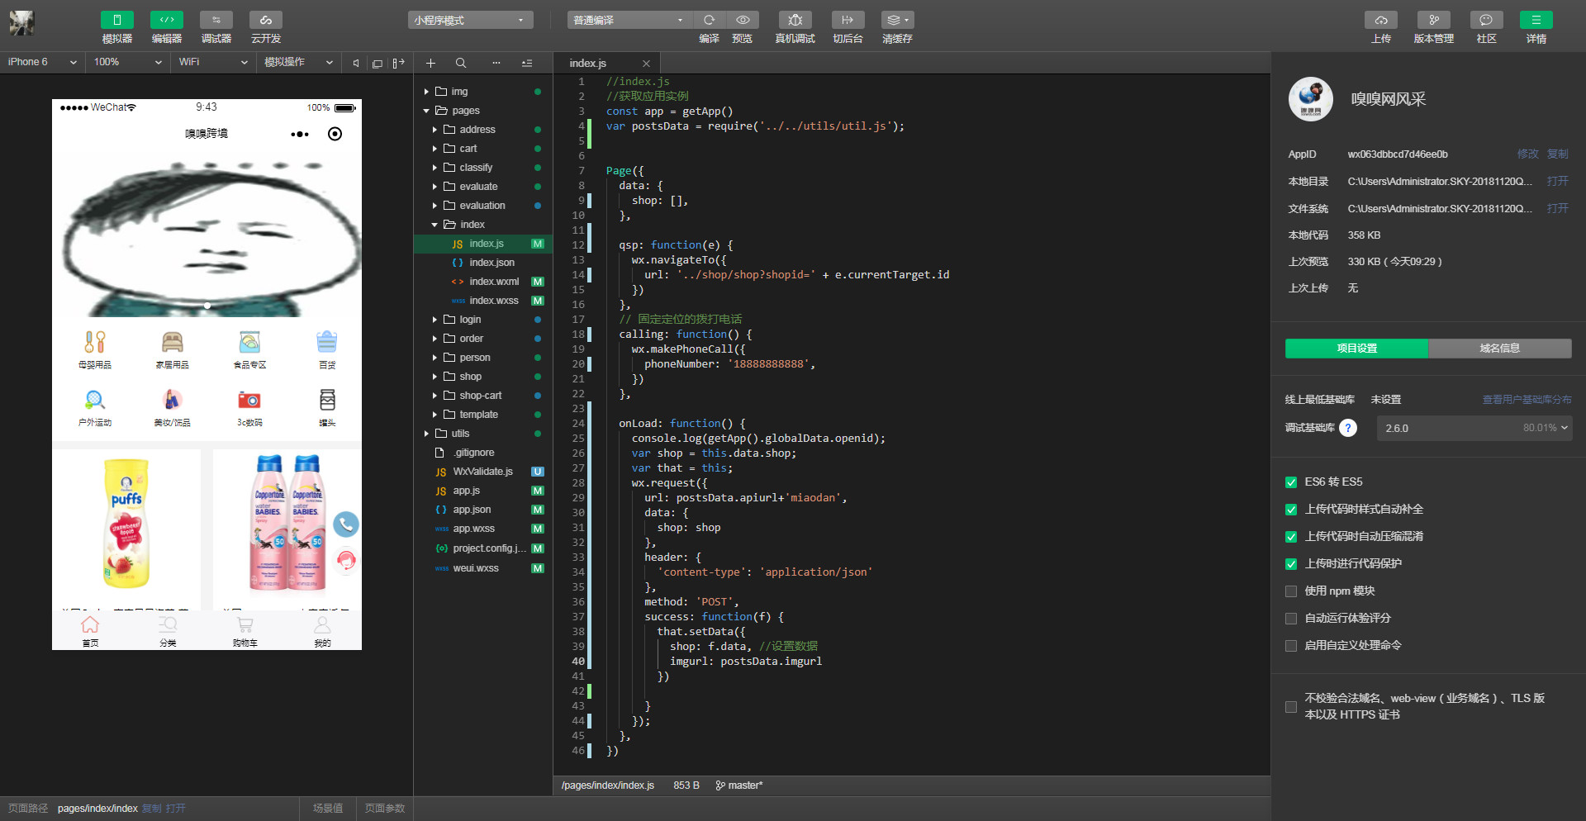Click the upload (上传) icon

pos(1380,21)
